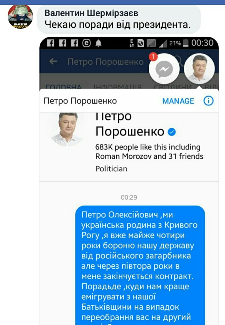Tap the battery indicator showing 21%
The image size is (225, 325).
point(179,43)
